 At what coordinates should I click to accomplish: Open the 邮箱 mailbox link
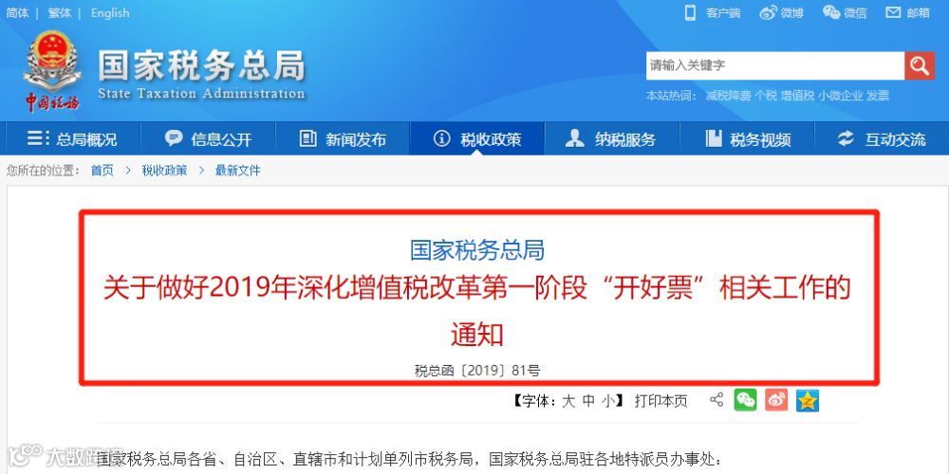[x=908, y=12]
